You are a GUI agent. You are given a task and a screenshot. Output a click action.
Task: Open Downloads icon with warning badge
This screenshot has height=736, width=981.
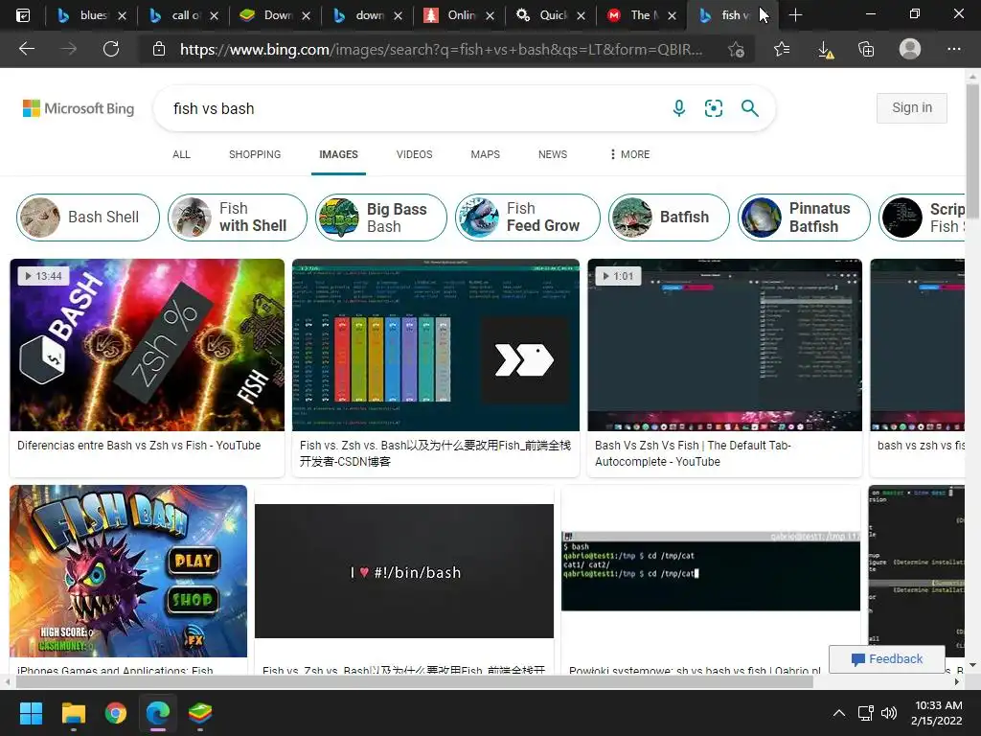click(x=825, y=50)
